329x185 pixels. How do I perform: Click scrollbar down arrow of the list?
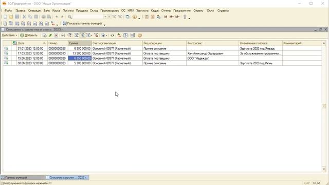(324, 169)
